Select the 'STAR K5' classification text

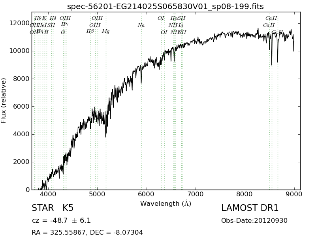pos(53,208)
